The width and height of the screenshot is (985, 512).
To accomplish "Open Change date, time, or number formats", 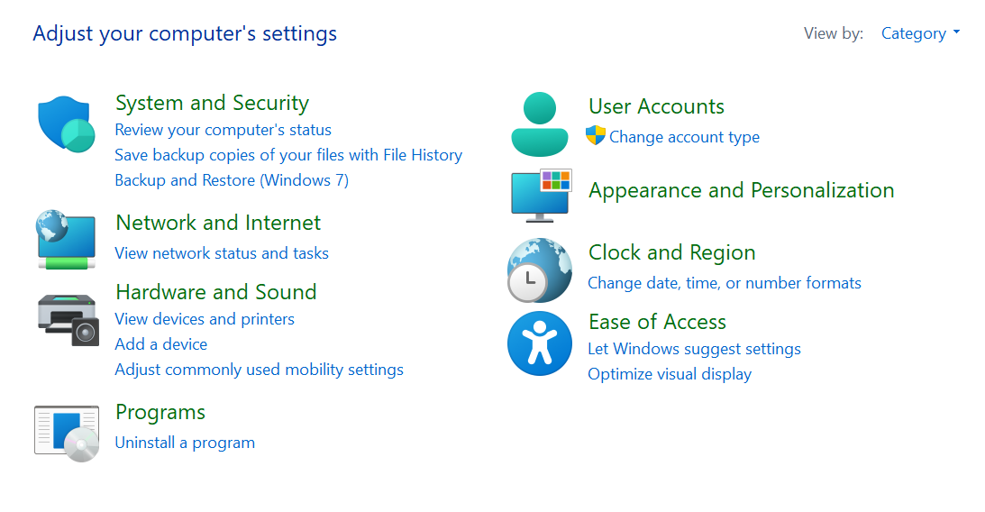I will tap(725, 283).
